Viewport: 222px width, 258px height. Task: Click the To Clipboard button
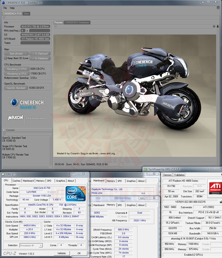coord(40,54)
